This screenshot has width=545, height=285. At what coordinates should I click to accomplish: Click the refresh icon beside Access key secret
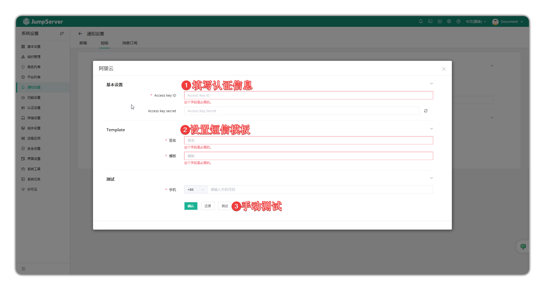click(x=426, y=111)
